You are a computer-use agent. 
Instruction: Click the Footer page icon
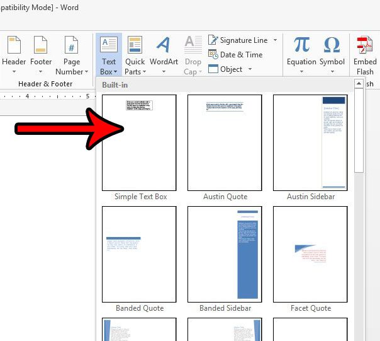40,45
